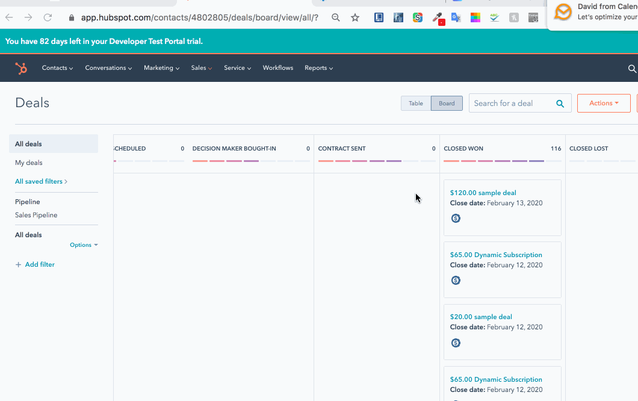Viewport: 638px width, 401px height.
Task: Click the Pipeline label in sidebar
Action: pos(28,202)
